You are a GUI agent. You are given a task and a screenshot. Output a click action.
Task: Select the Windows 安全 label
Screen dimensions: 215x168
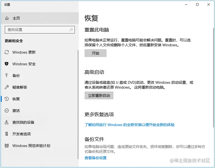[x=24, y=64]
